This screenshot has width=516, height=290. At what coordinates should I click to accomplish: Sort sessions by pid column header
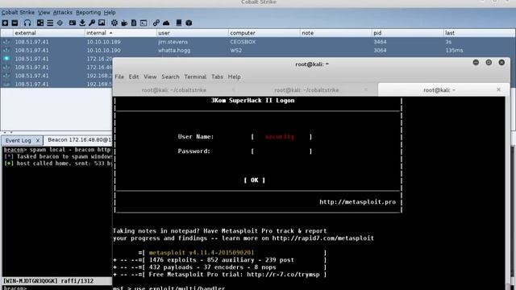click(x=407, y=33)
